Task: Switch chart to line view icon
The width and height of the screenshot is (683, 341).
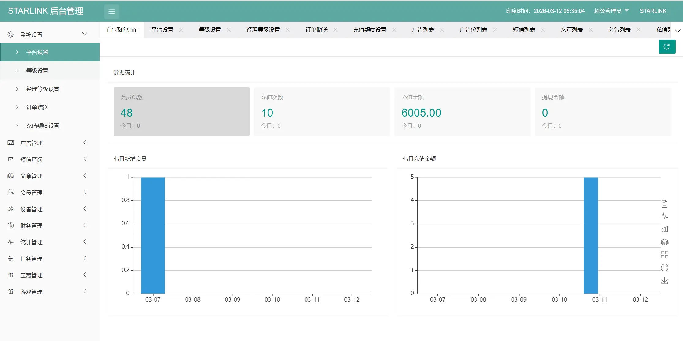Action: (664, 216)
